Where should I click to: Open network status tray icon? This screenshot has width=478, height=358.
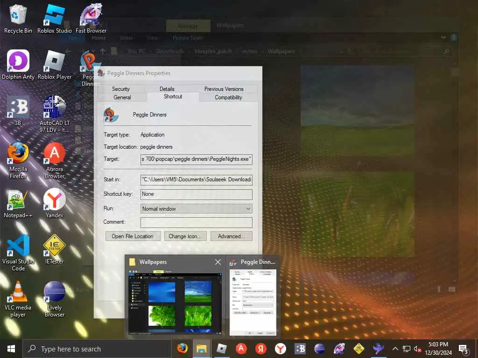pyautogui.click(x=407, y=349)
